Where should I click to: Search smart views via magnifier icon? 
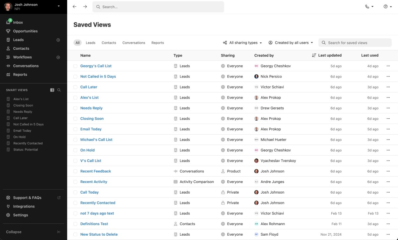pyautogui.click(x=59, y=90)
